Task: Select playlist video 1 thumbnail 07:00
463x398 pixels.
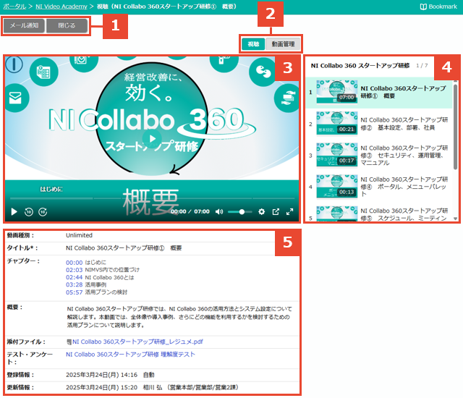Action: (x=337, y=92)
